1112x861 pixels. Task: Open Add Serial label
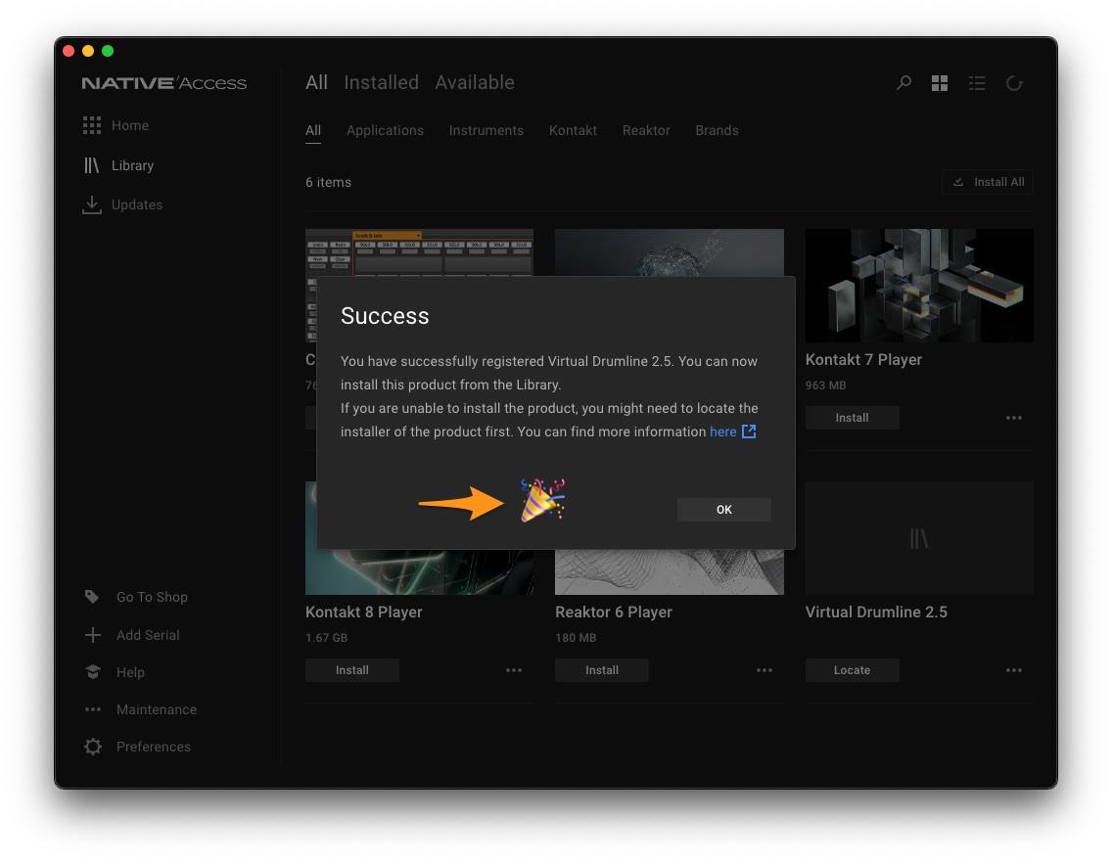[148, 635]
